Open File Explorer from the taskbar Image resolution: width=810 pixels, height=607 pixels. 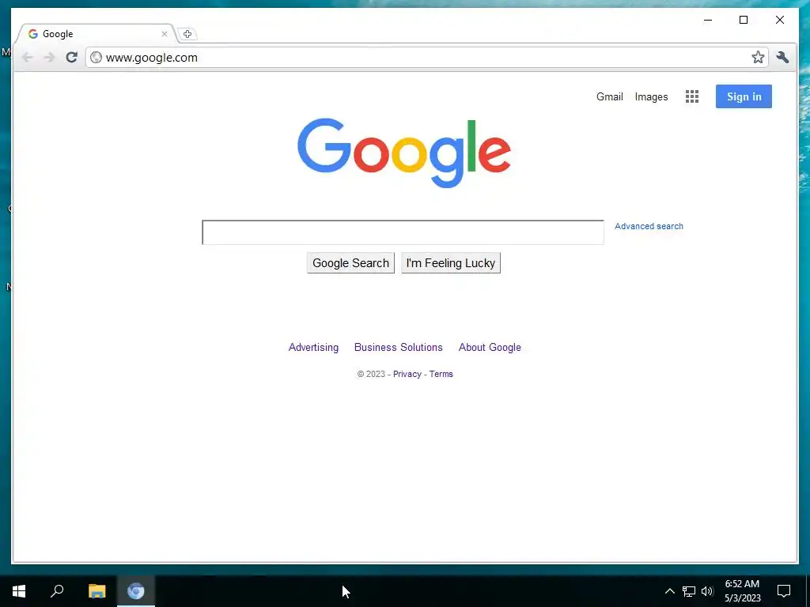coord(97,591)
